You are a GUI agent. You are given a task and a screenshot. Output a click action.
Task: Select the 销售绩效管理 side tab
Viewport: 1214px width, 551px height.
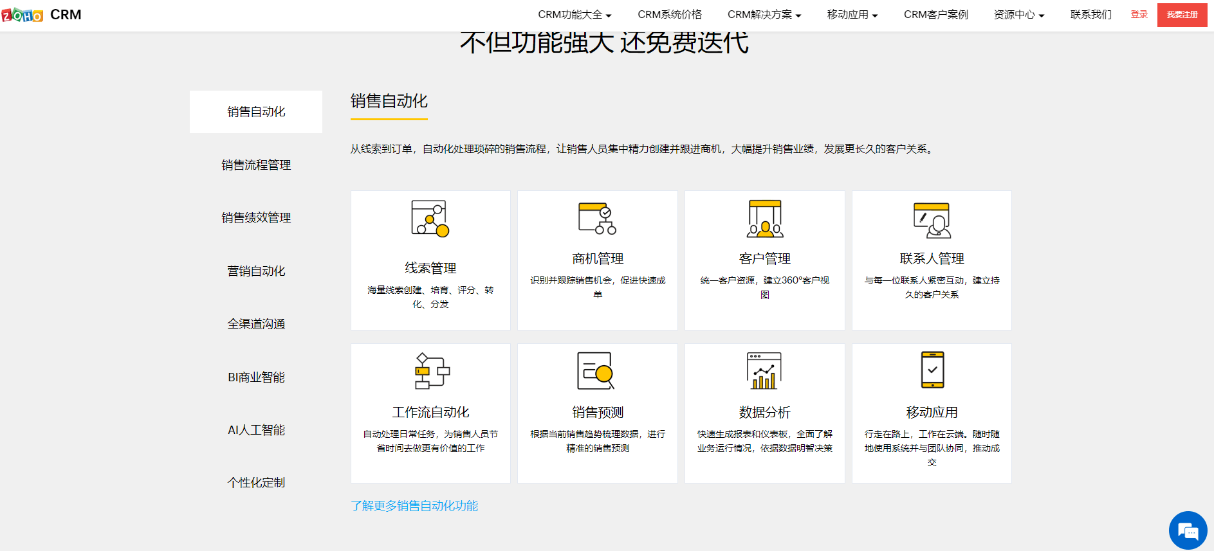(256, 218)
